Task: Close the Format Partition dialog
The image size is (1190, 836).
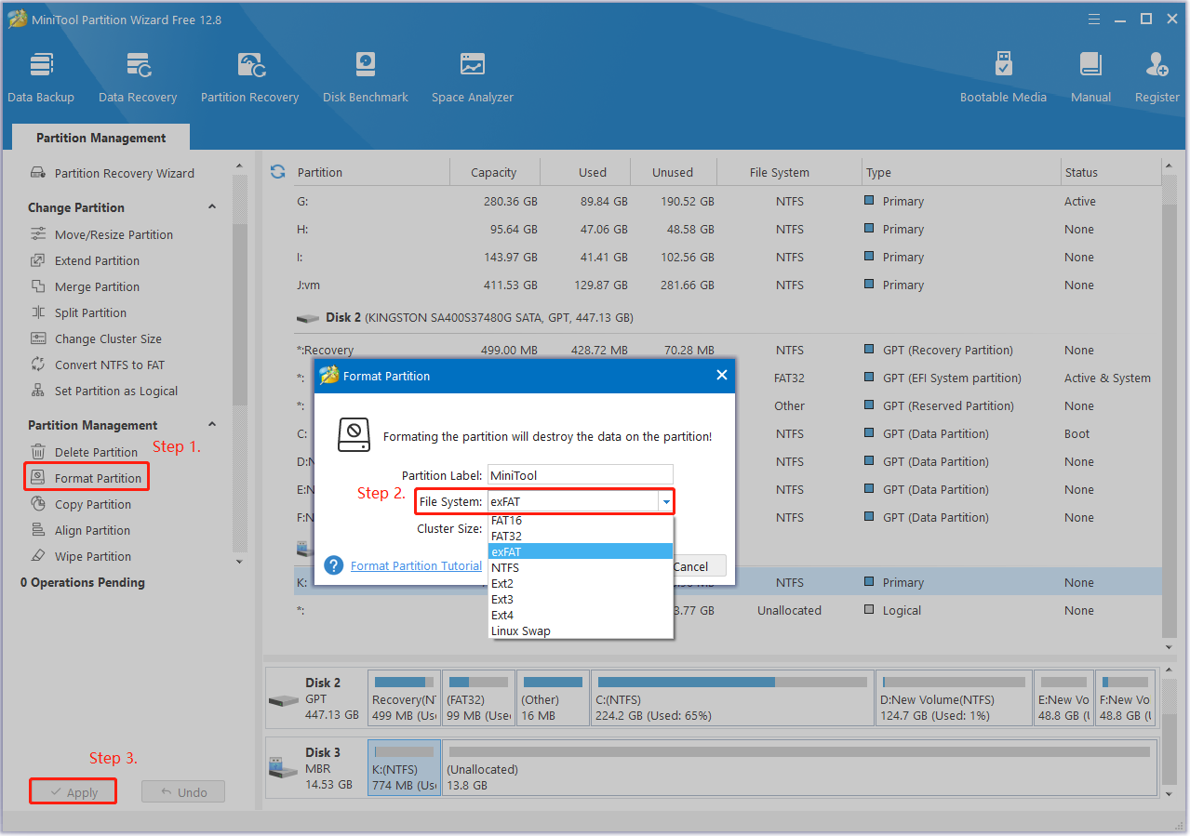Action: [x=721, y=376]
